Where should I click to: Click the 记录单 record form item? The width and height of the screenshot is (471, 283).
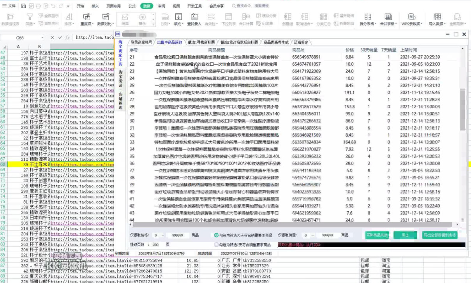click(265, 23)
